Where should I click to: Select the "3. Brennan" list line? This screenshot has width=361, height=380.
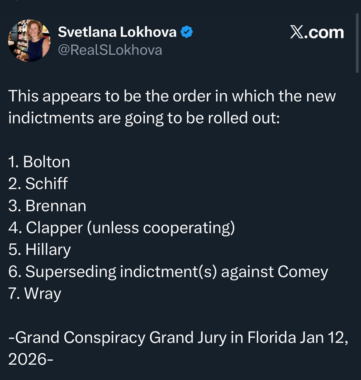point(47,206)
